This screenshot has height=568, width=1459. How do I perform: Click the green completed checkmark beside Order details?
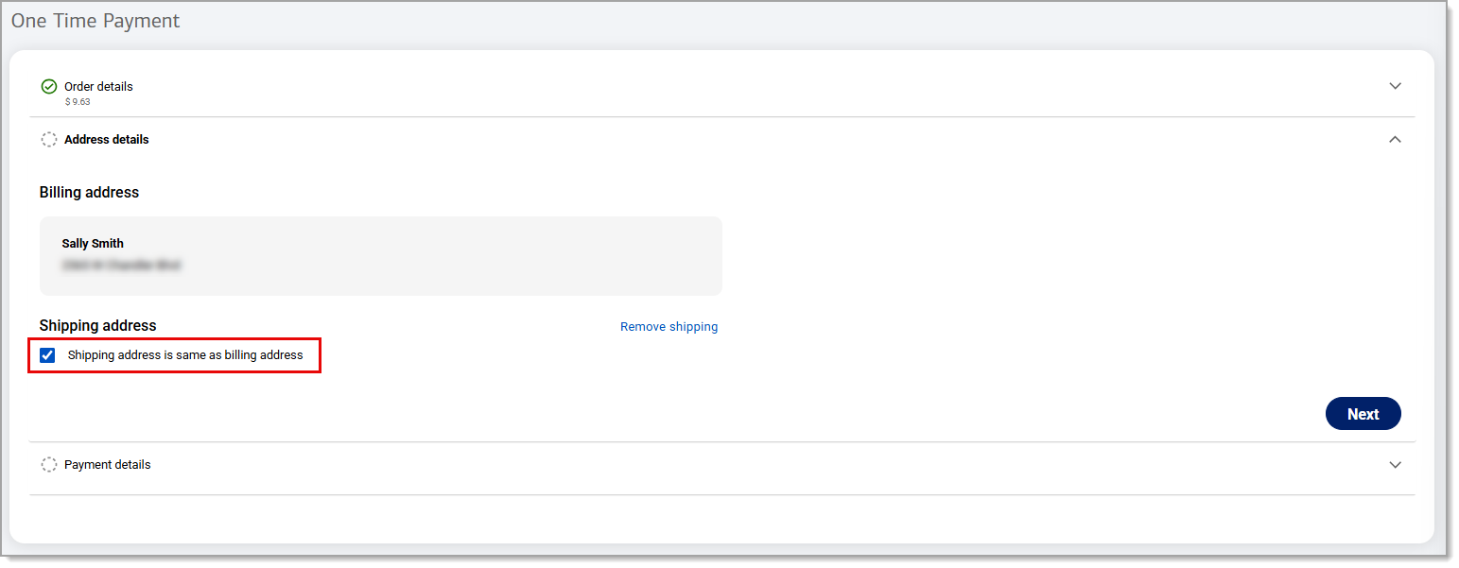(49, 86)
